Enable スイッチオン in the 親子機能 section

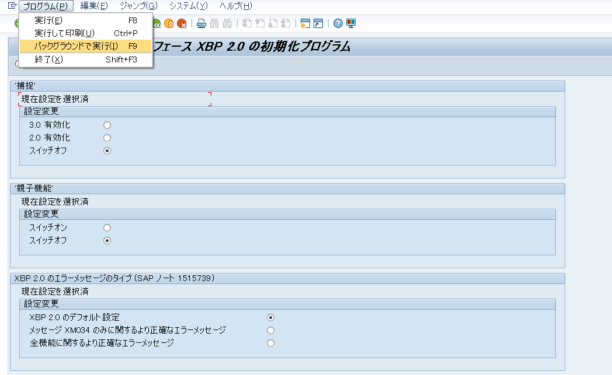pyautogui.click(x=107, y=227)
